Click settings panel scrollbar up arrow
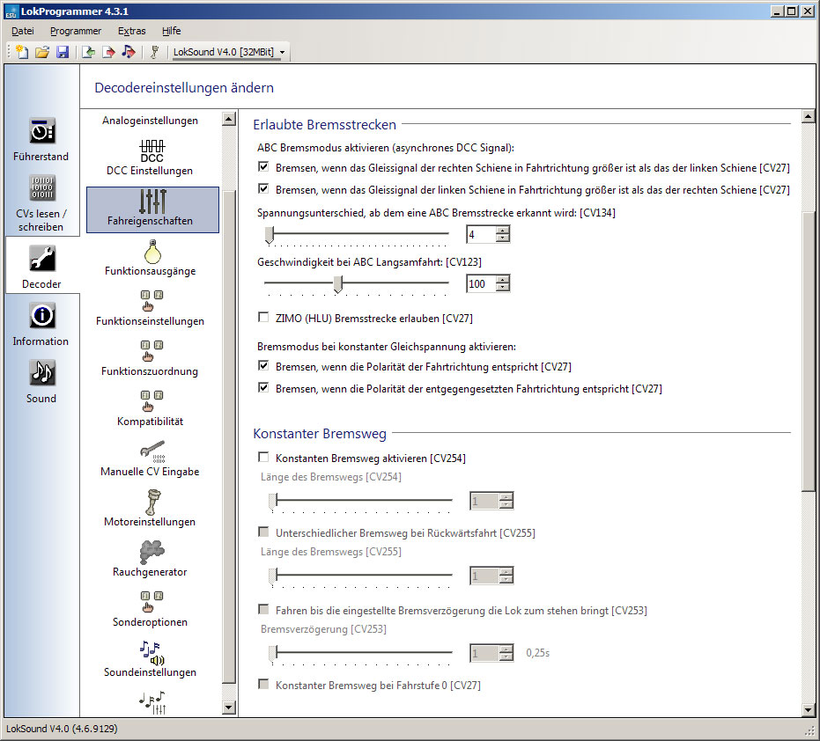Screen dimensions: 820x741 (809, 116)
